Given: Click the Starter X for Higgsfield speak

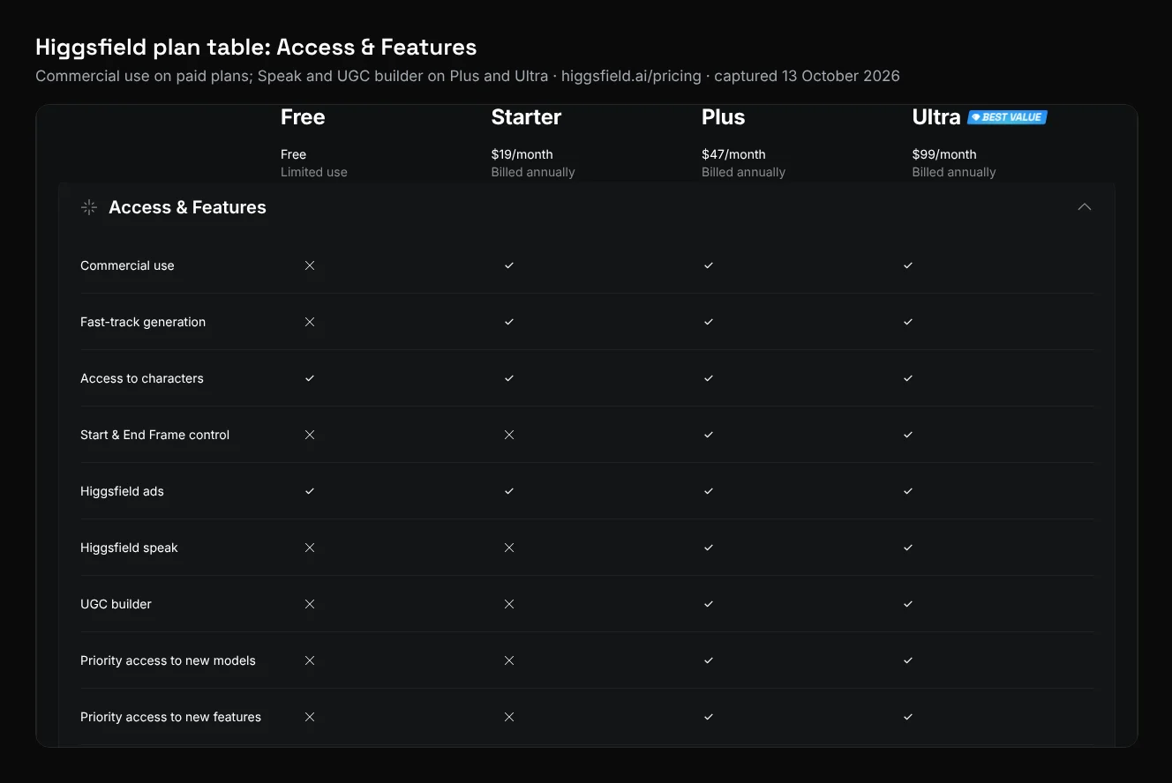Looking at the screenshot, I should (509, 548).
